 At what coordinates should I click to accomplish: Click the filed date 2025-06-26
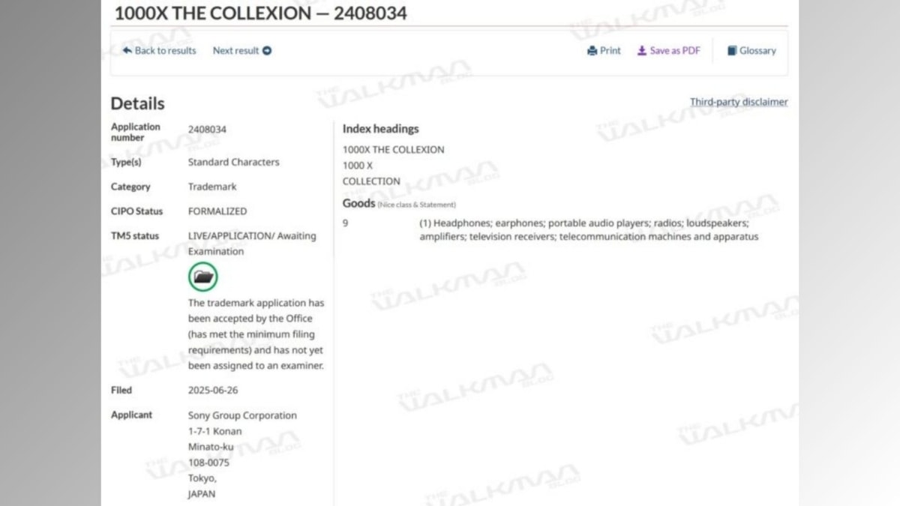[x=213, y=391]
